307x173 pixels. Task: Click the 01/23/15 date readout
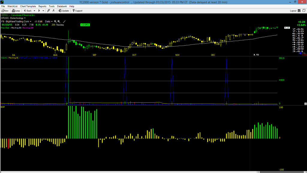7,25
